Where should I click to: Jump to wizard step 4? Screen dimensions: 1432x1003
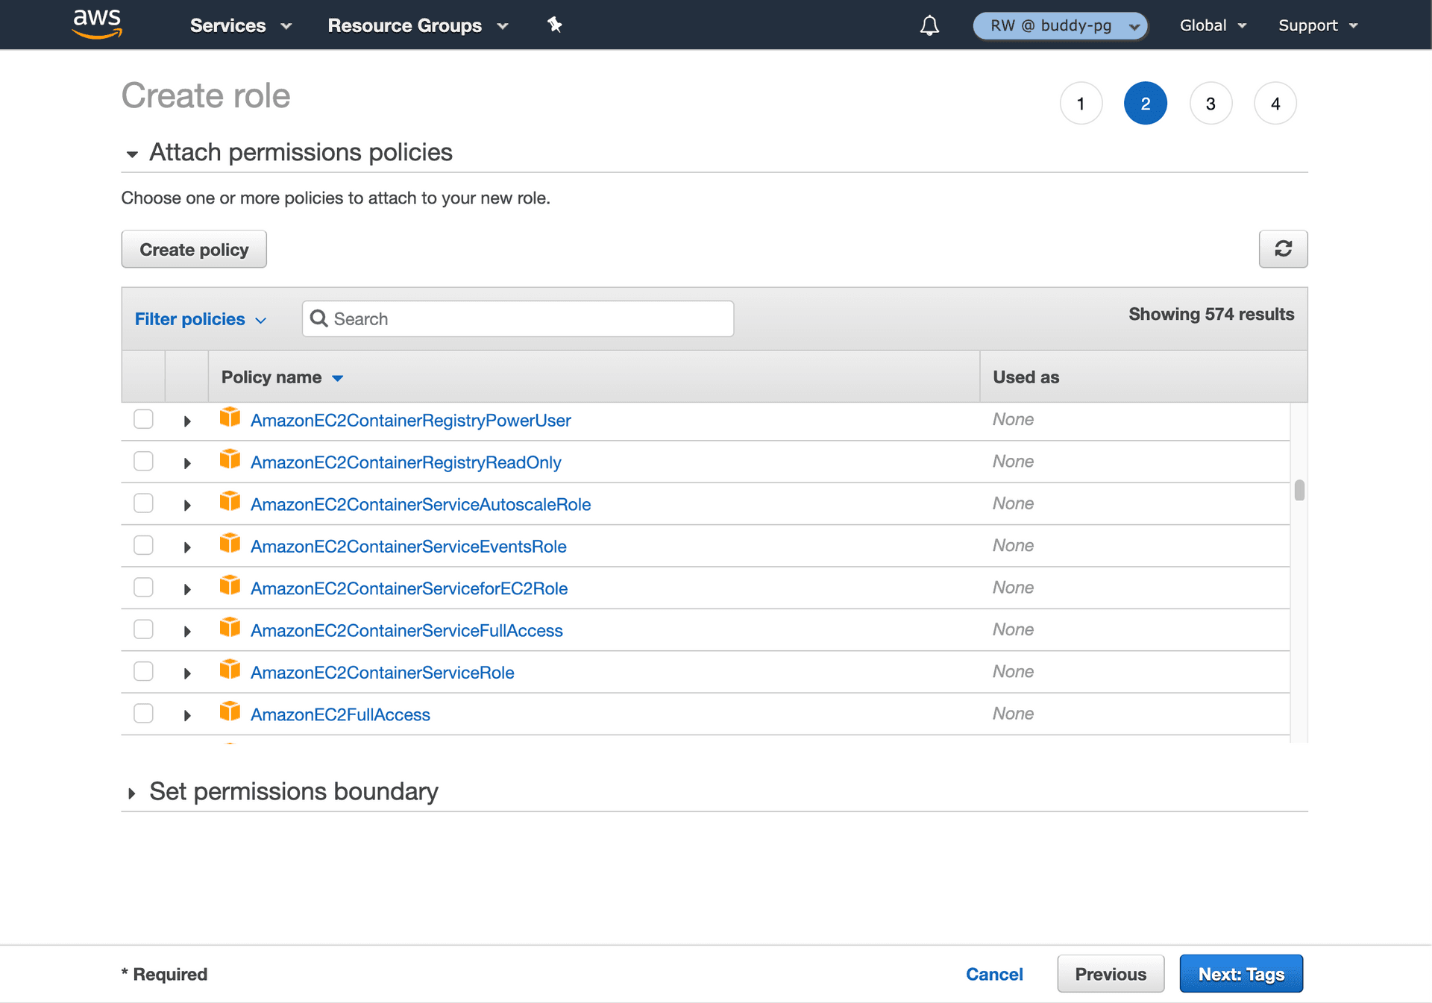click(1275, 103)
